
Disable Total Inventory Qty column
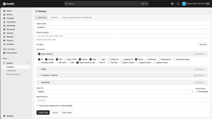(x=77, y=62)
